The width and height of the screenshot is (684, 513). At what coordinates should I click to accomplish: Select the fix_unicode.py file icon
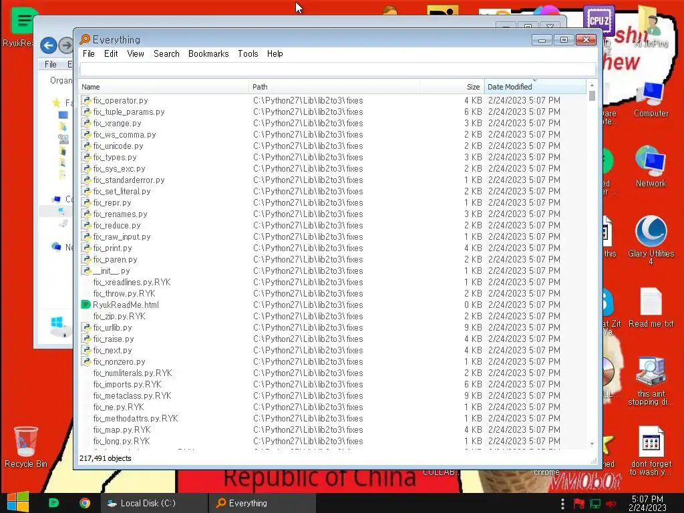tap(86, 146)
